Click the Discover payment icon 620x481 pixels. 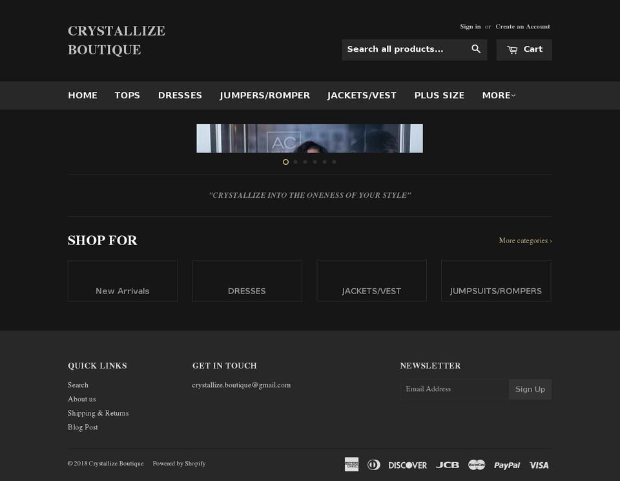pos(408,465)
